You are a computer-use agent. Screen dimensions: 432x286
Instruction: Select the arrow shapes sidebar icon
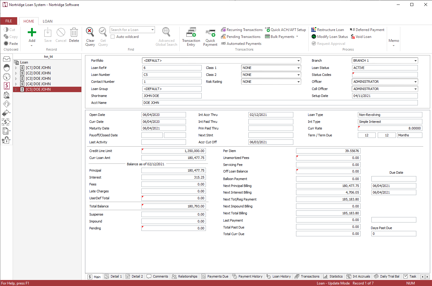click(6, 113)
